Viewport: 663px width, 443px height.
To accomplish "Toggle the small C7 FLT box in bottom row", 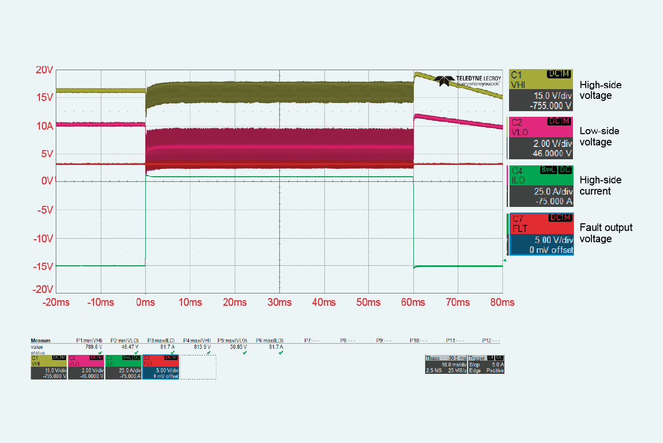I will coord(160,367).
